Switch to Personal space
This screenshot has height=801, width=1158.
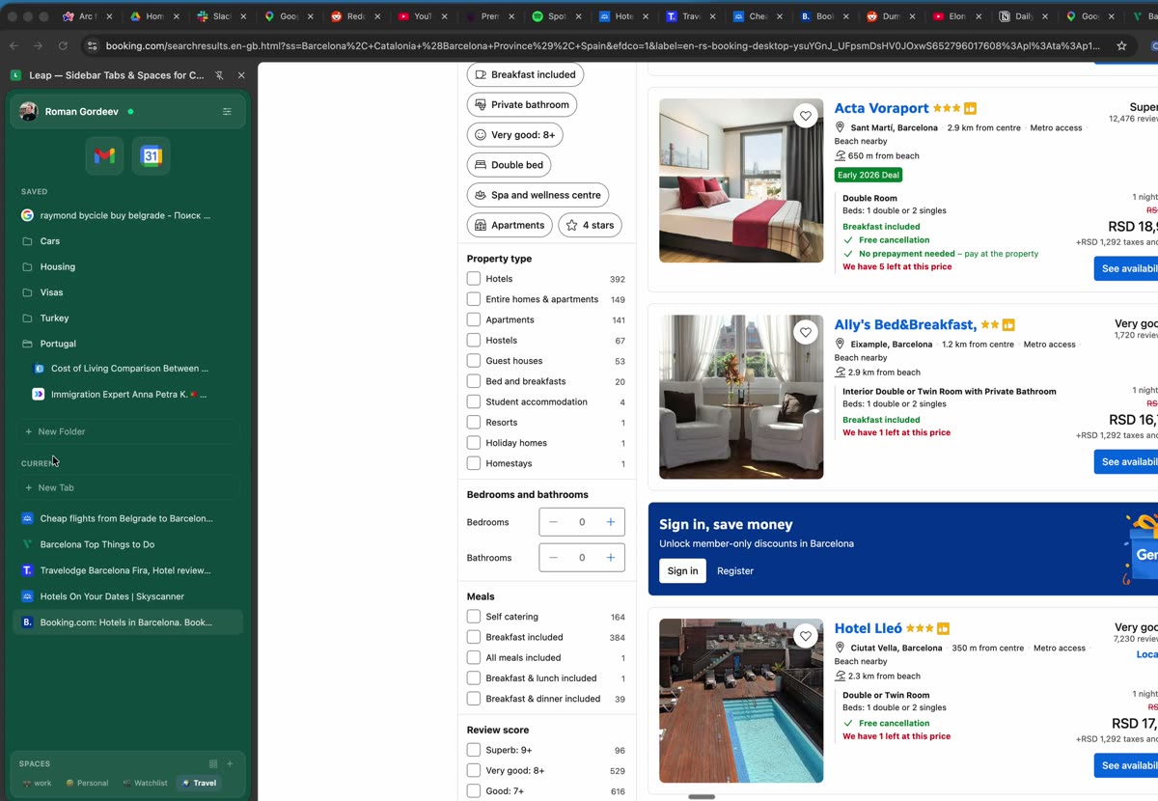pyautogui.click(x=87, y=783)
